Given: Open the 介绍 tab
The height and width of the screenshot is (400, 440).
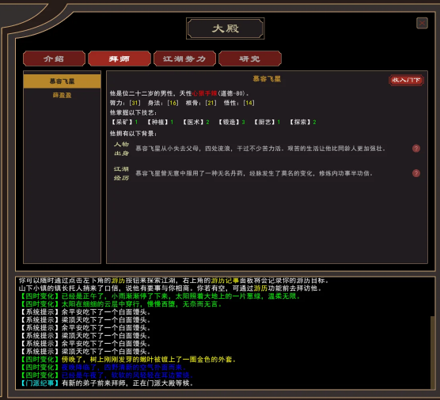Looking at the screenshot, I should (54, 58).
